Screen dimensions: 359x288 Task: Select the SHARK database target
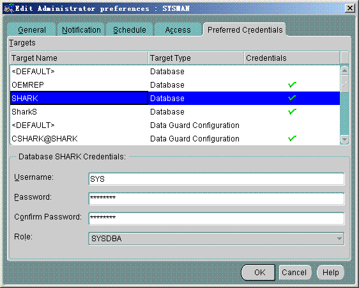coord(175,98)
